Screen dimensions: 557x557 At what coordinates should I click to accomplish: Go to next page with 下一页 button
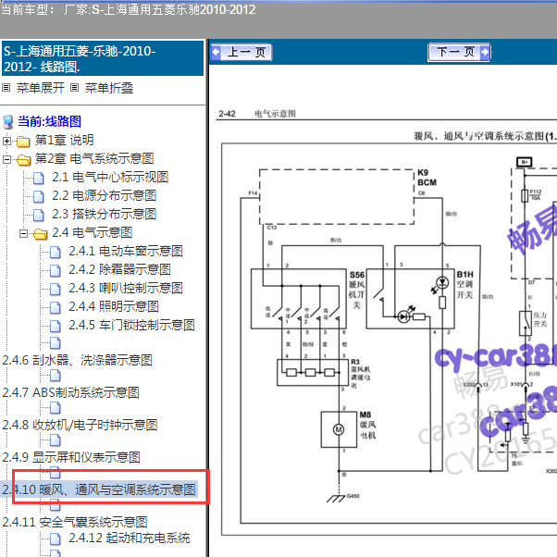coord(459,52)
